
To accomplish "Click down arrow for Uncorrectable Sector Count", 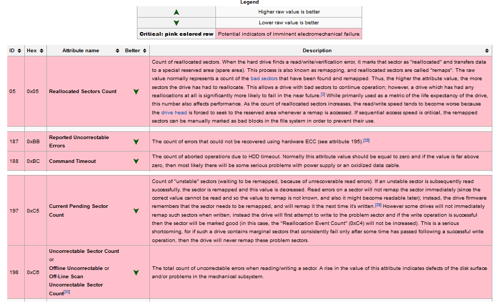I will 136,273.
